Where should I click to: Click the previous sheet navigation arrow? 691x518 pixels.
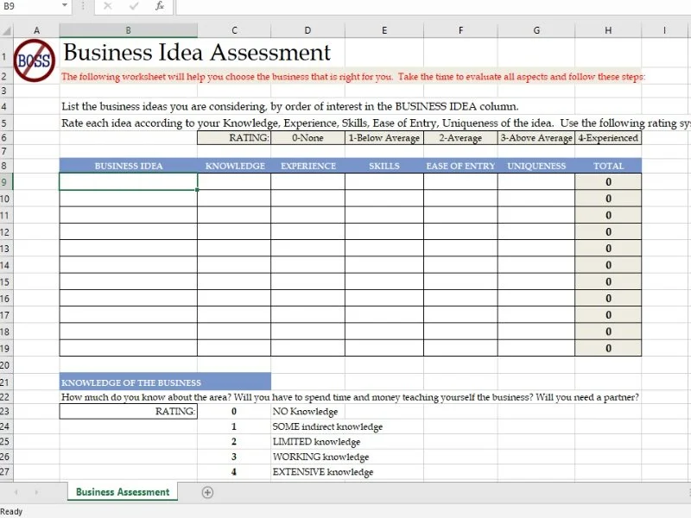pos(16,492)
